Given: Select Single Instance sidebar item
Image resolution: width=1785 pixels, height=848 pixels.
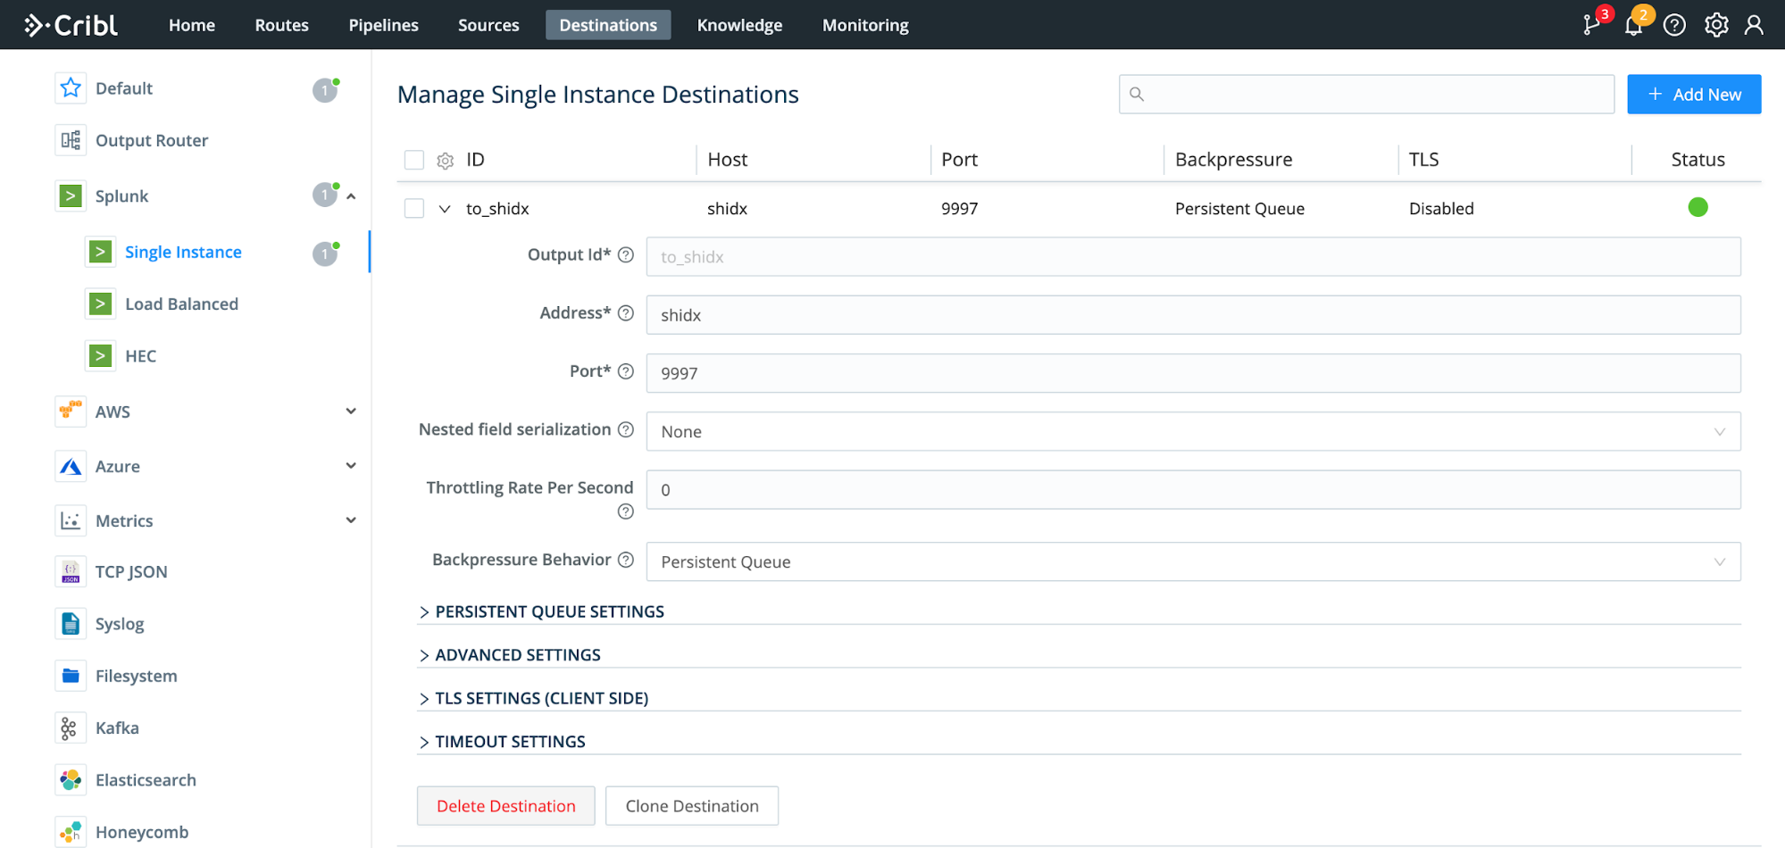Looking at the screenshot, I should coord(184,252).
